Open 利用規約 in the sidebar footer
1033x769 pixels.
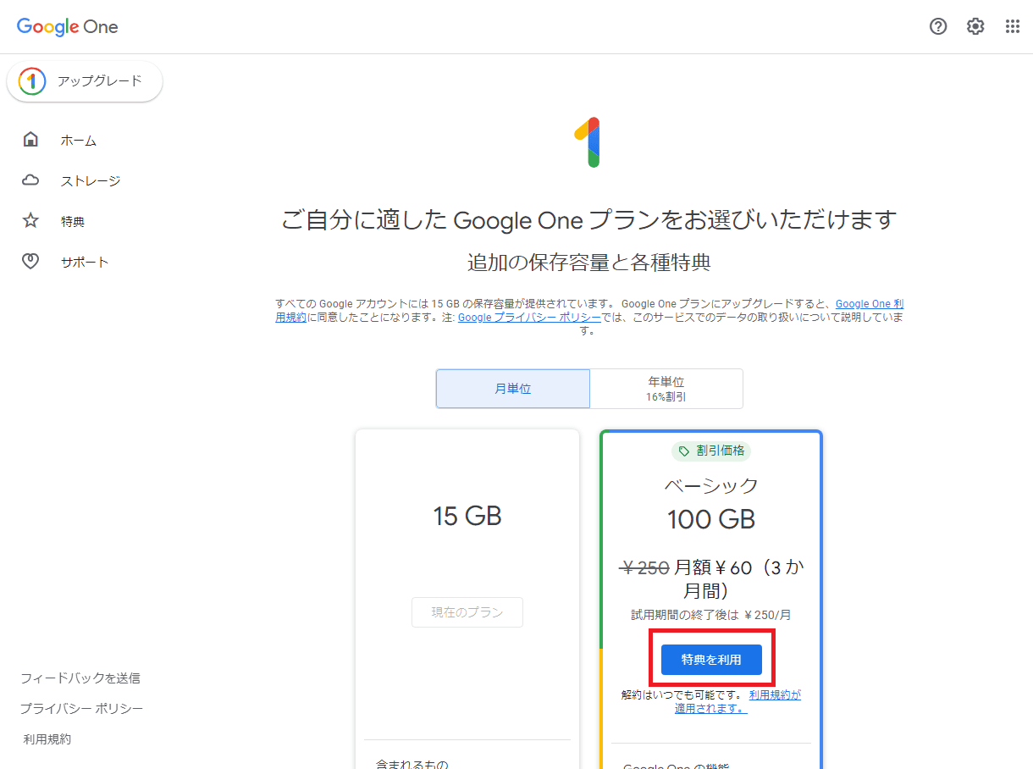[x=47, y=739]
